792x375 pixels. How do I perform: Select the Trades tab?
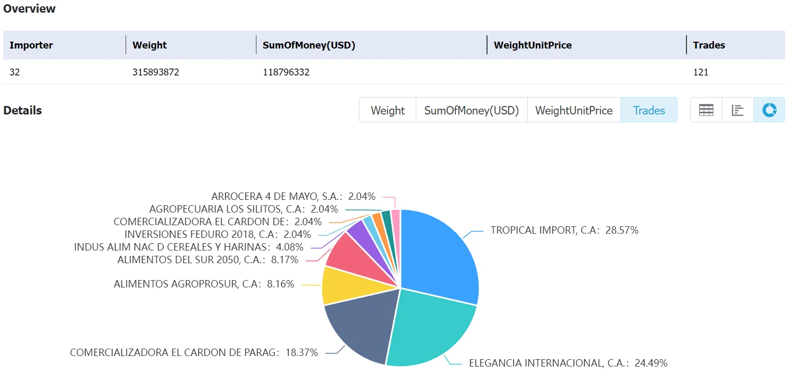tap(649, 110)
